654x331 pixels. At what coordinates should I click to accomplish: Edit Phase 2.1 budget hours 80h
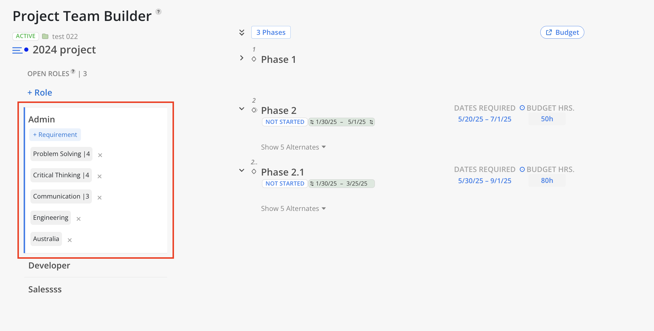pos(547,180)
